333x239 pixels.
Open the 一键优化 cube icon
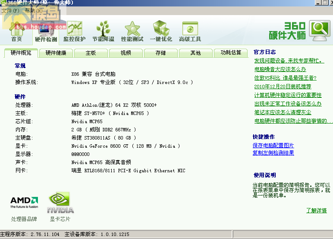(x=161, y=31)
